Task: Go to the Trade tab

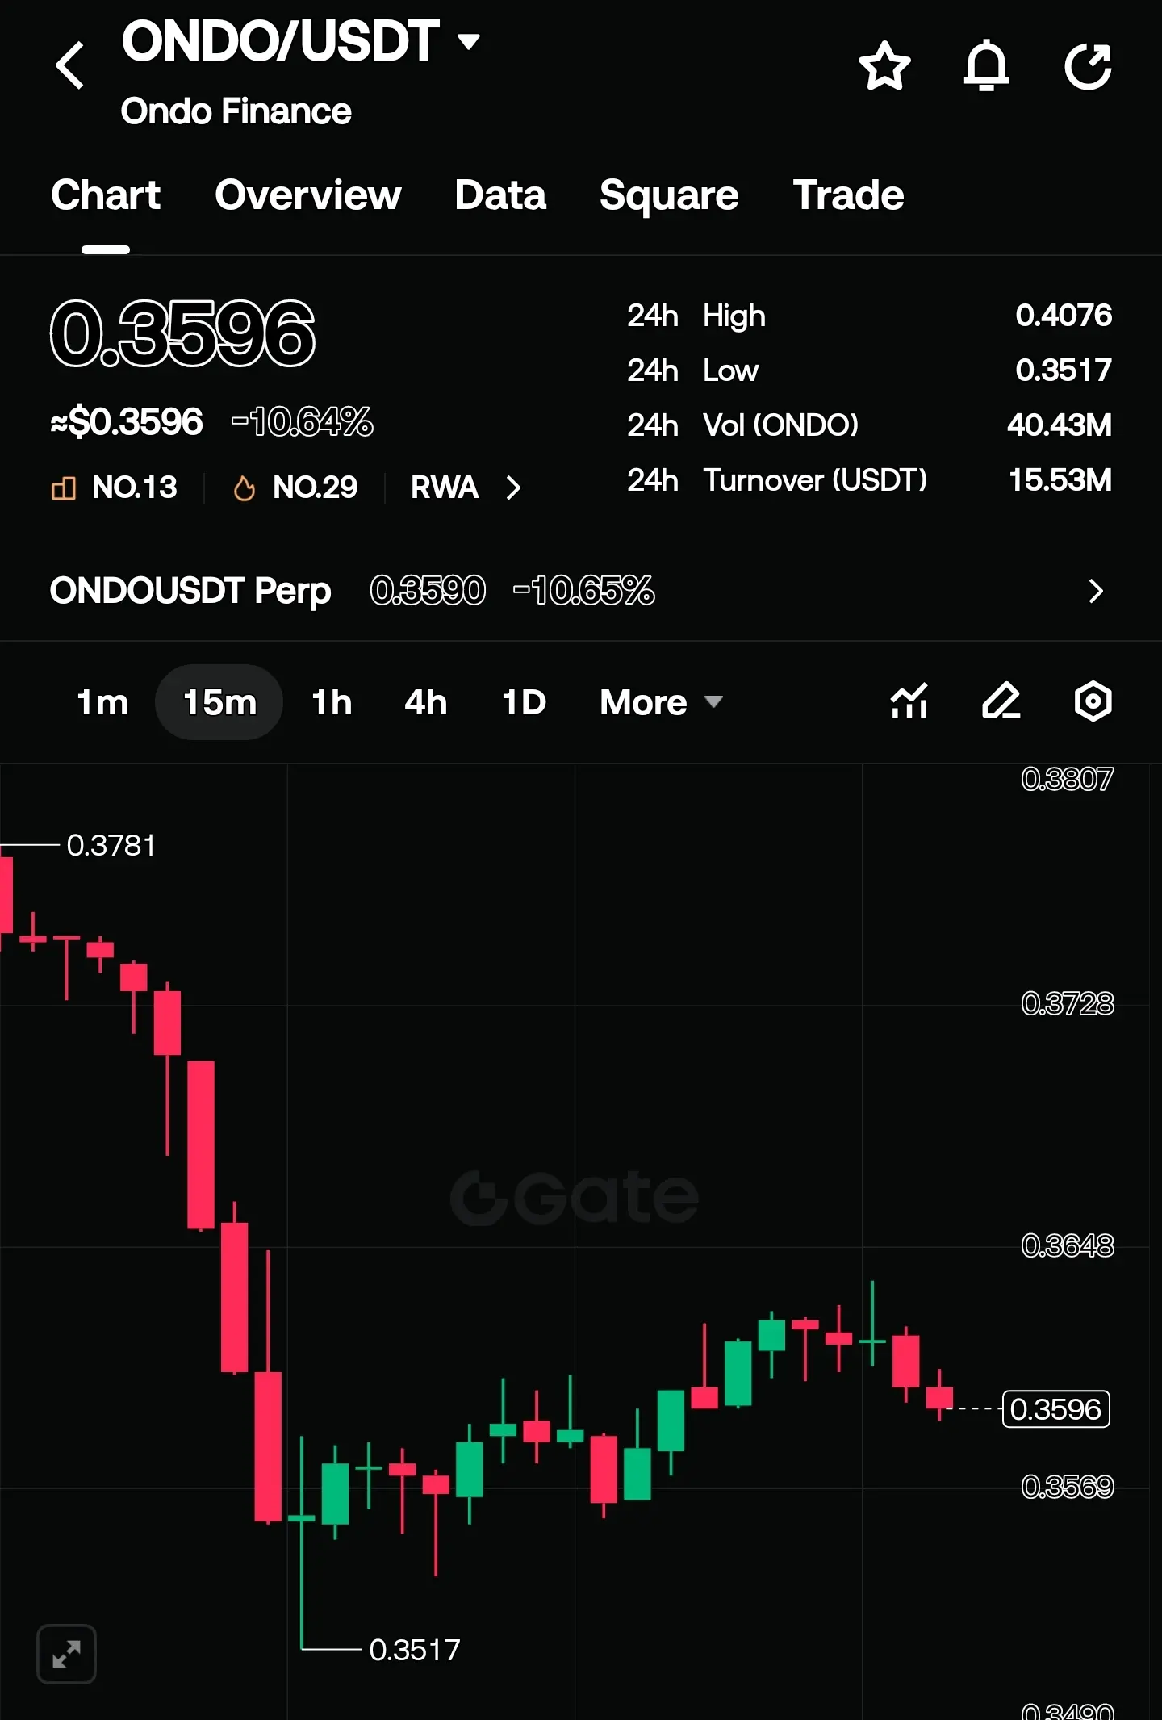Action: point(848,195)
